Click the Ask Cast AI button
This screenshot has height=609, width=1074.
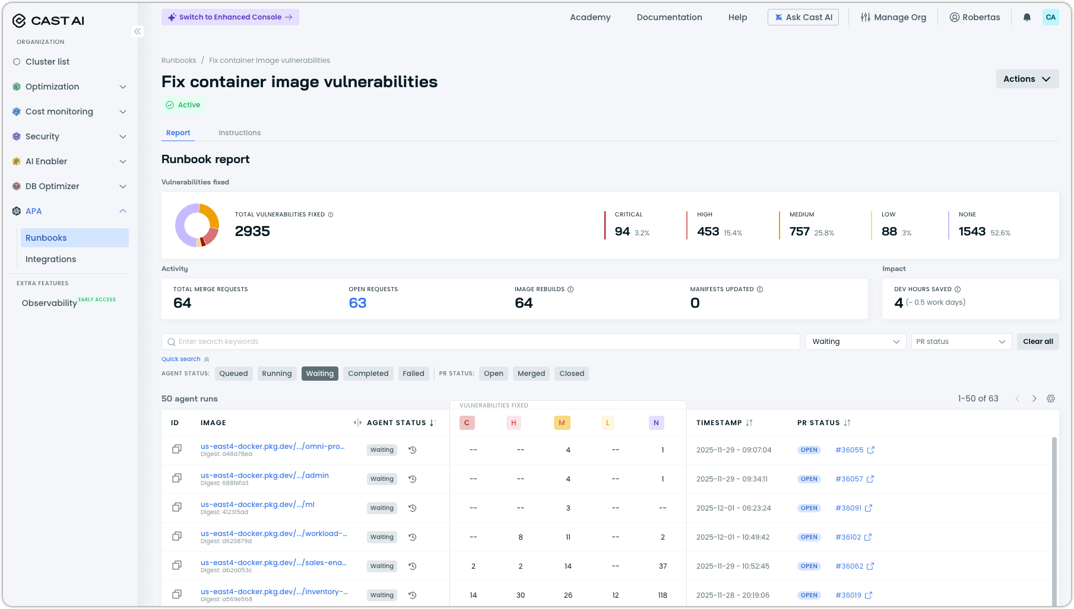[803, 17]
